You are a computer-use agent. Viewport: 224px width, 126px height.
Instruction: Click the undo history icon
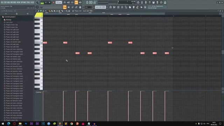pos(138,2)
